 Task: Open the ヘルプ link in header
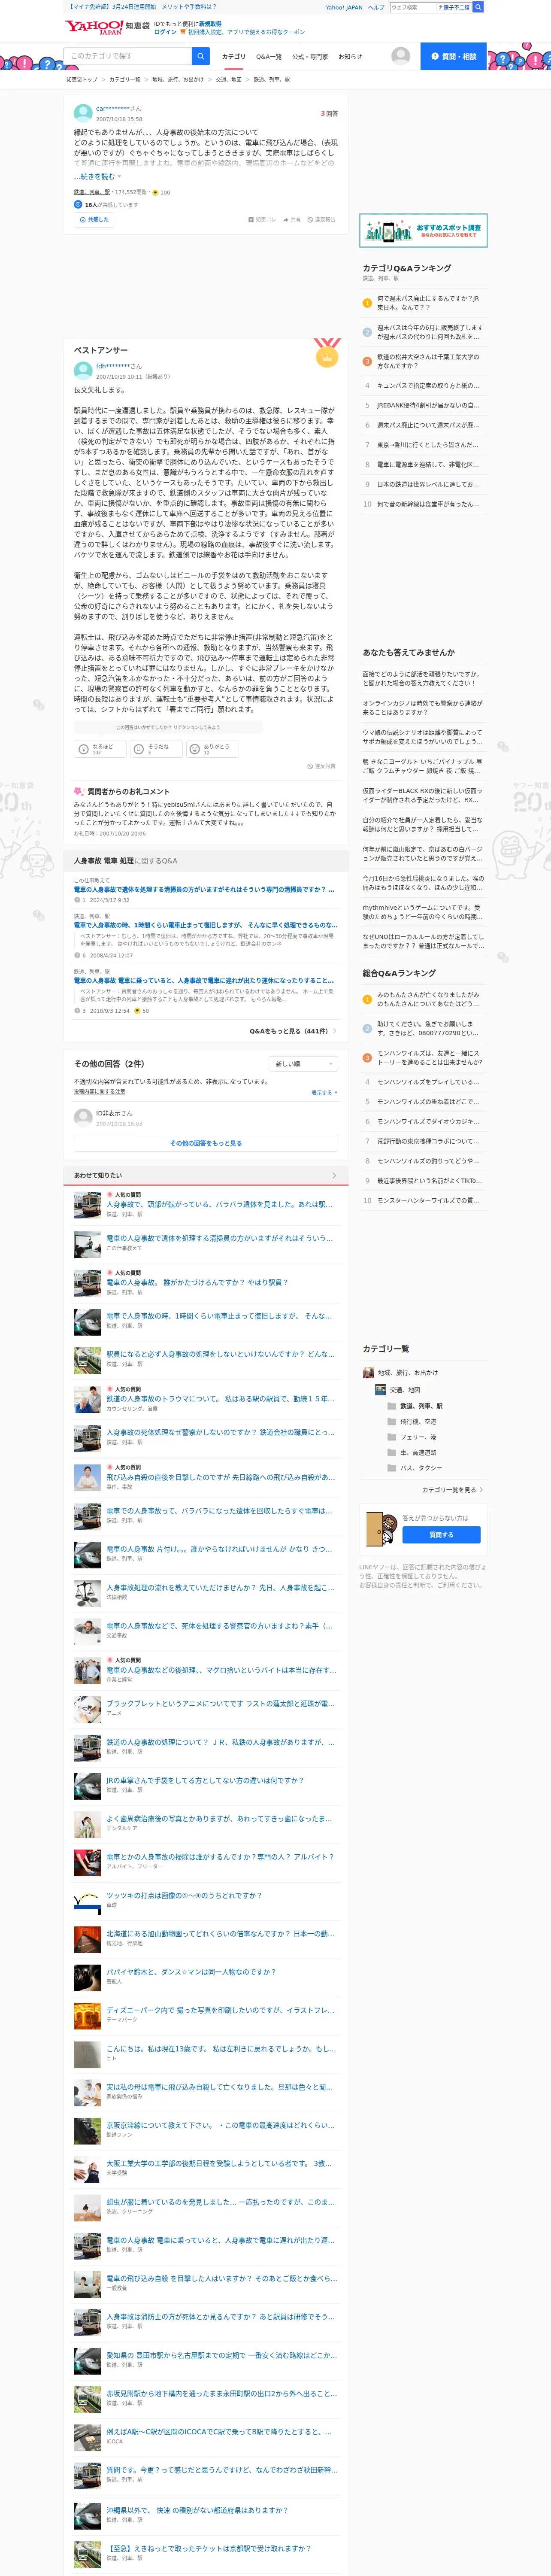(376, 7)
